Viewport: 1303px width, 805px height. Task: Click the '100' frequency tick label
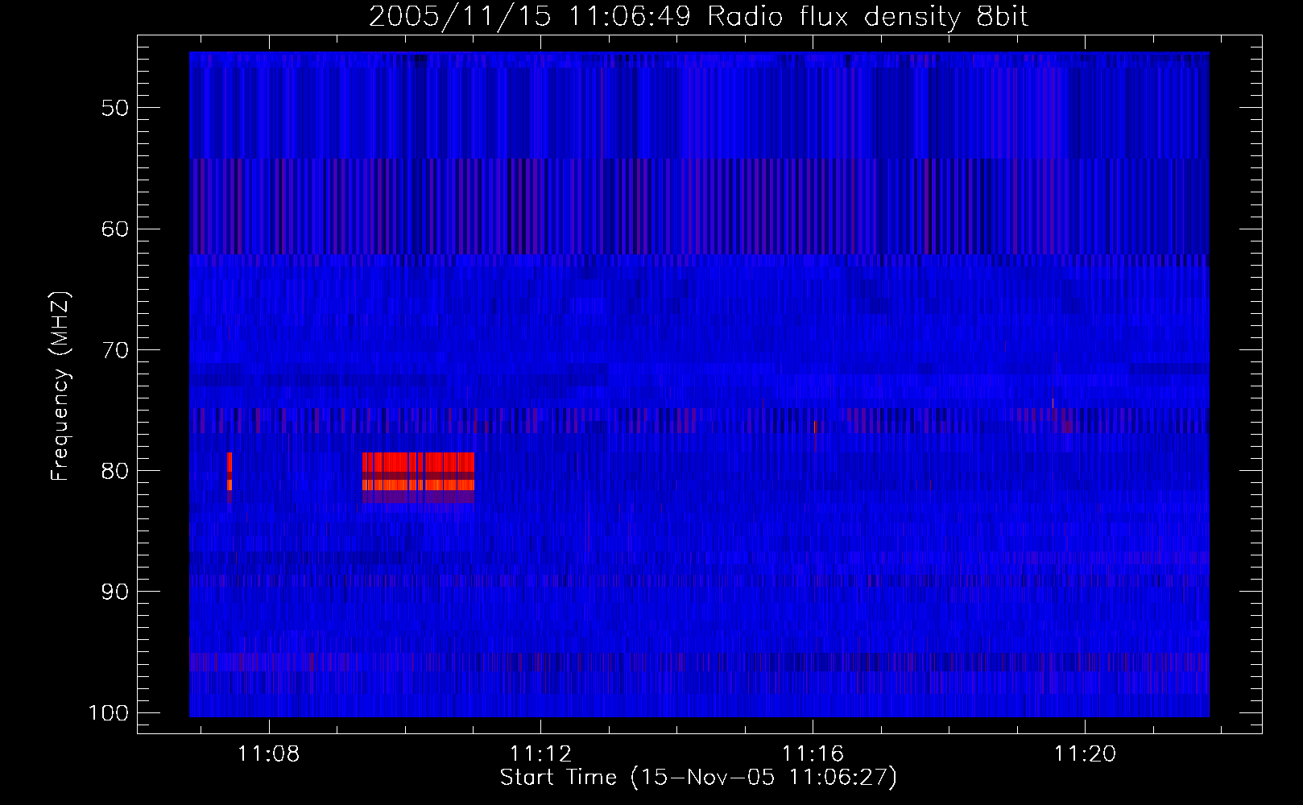coord(109,713)
